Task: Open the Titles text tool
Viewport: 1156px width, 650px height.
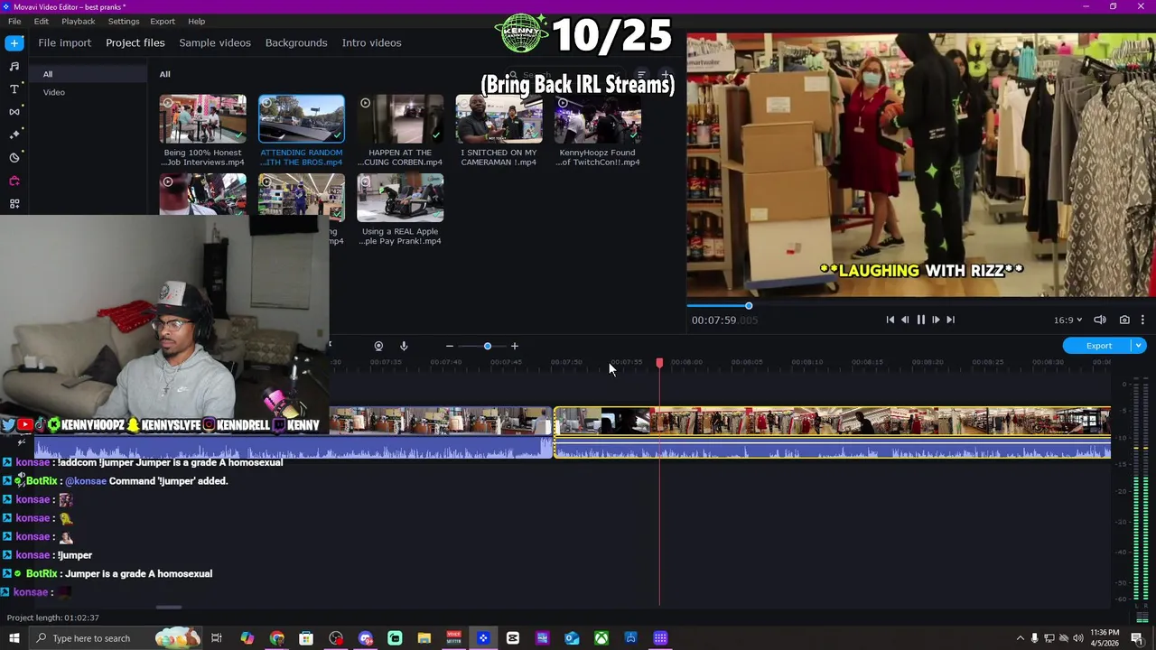Action: 14,88
